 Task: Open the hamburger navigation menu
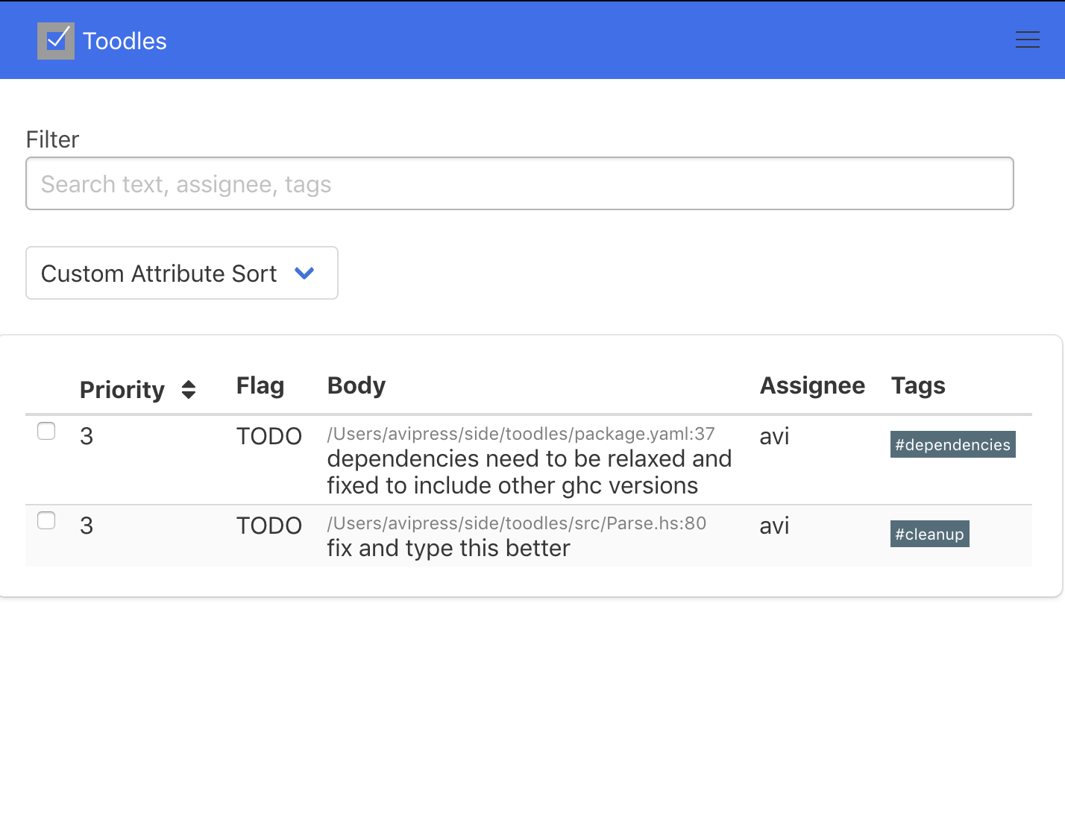click(1027, 40)
